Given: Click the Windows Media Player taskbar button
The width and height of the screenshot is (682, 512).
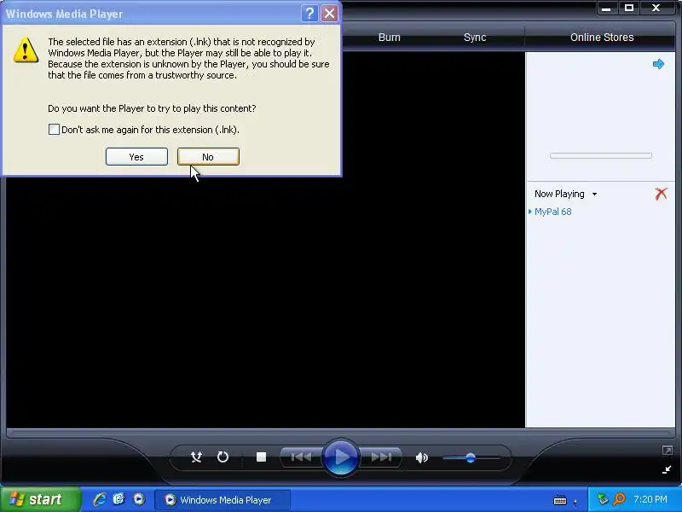Looking at the screenshot, I should (223, 500).
